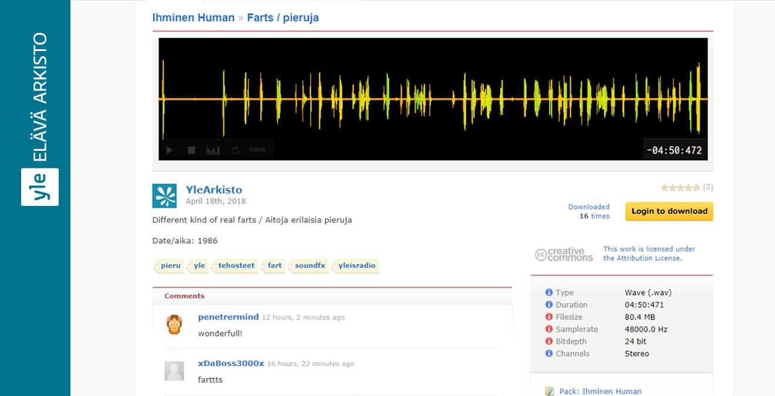This screenshot has height=396, width=775.
Task: Click the Creative Commons logo
Action: click(x=564, y=254)
